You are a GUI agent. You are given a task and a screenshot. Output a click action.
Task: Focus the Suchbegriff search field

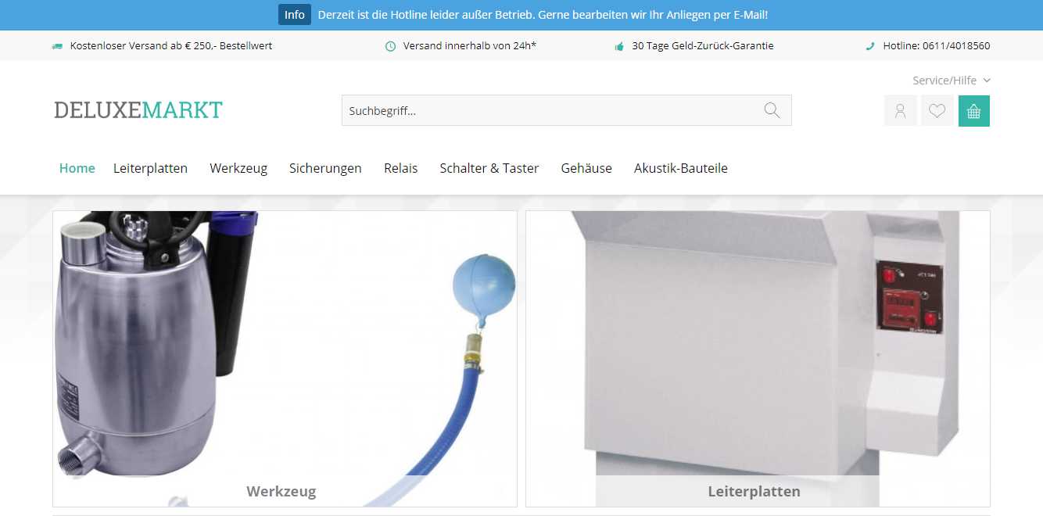pyautogui.click(x=547, y=110)
